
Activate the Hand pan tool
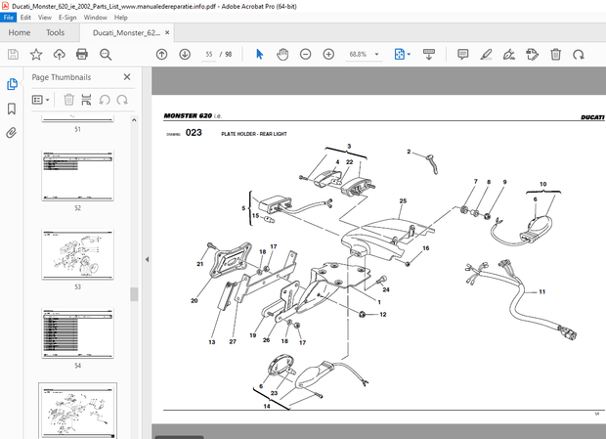(282, 54)
